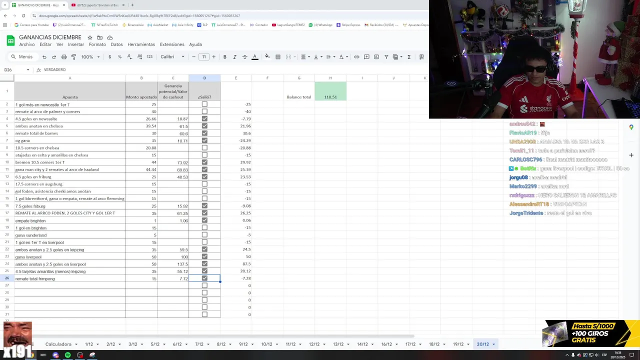
Task: Apply percent format to the cell
Action: tap(119, 57)
